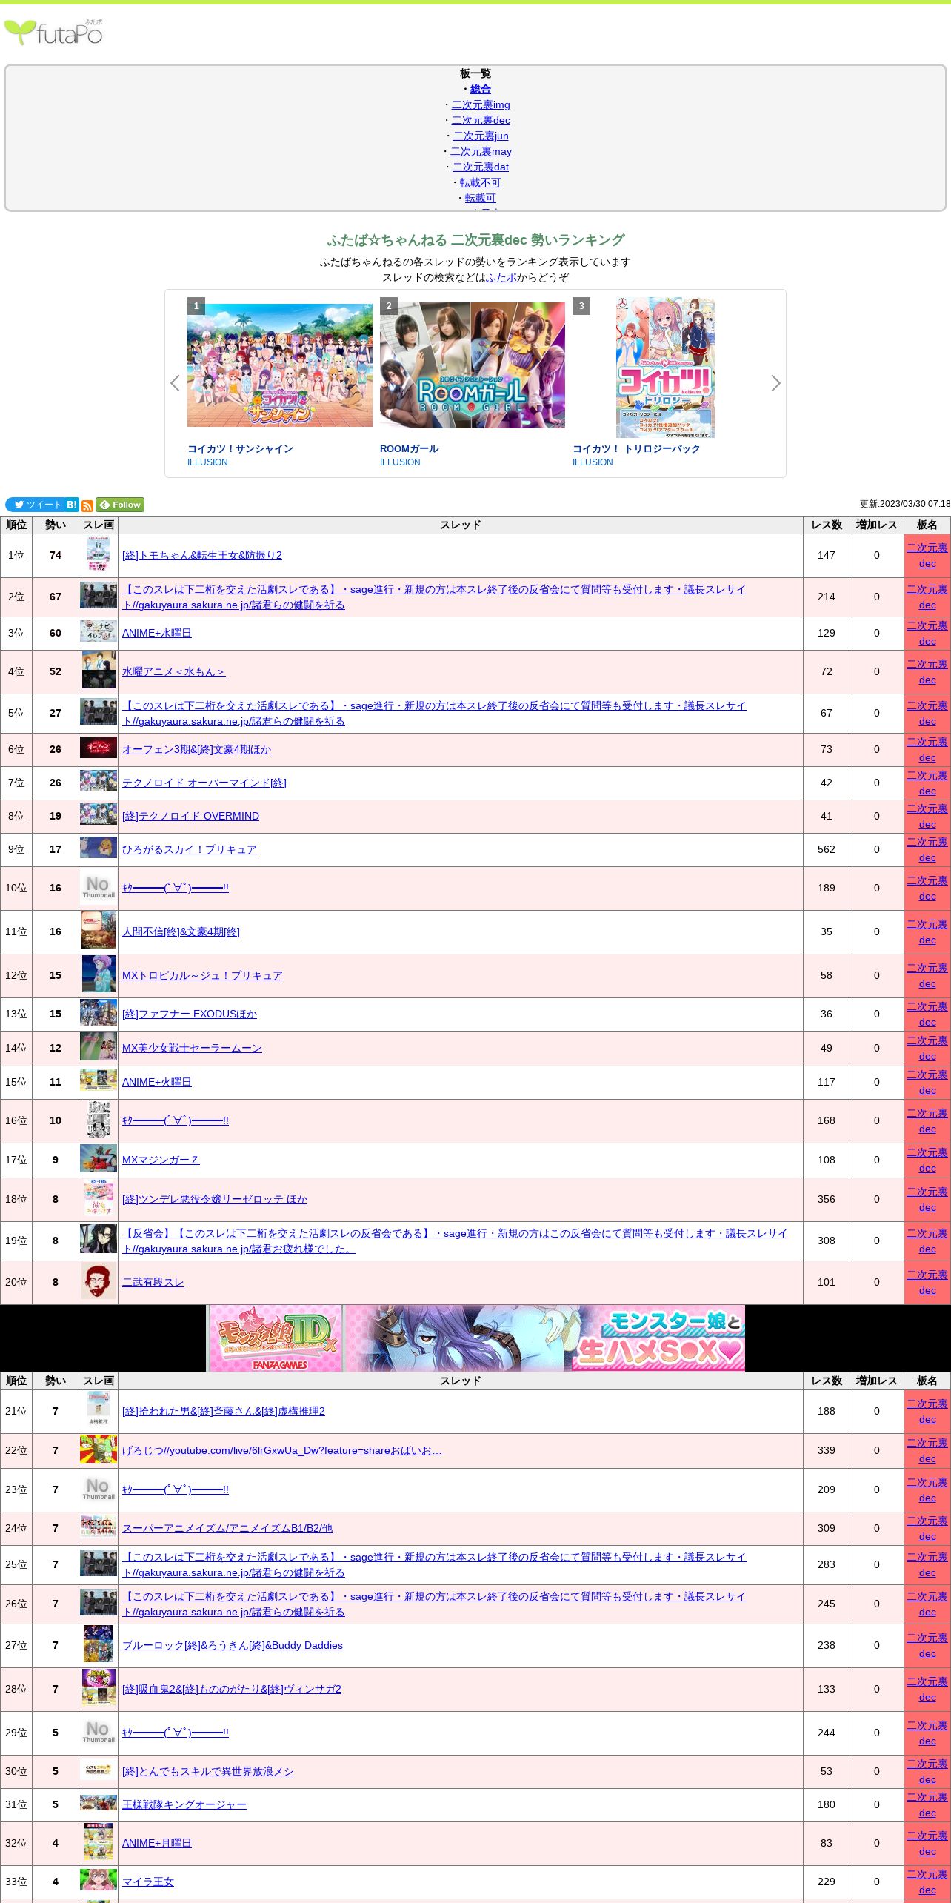Open the ANIME+水曜日 thread
This screenshot has width=951, height=1903.
tap(157, 633)
